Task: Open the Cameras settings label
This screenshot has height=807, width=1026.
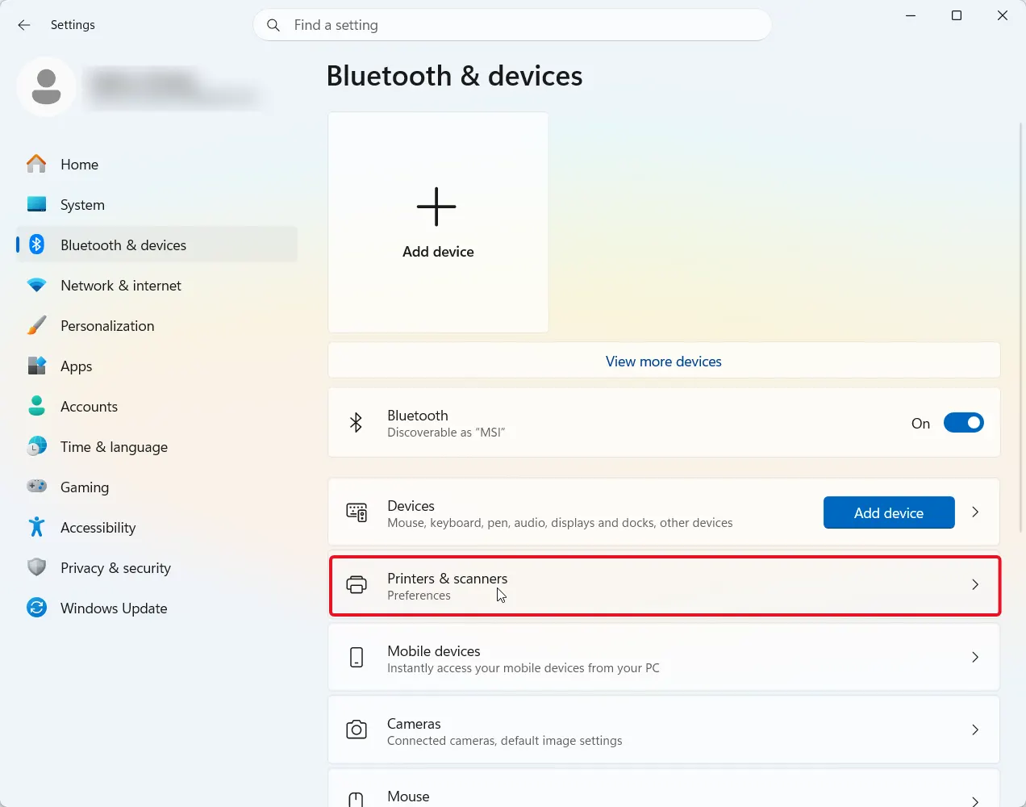Action: [414, 724]
